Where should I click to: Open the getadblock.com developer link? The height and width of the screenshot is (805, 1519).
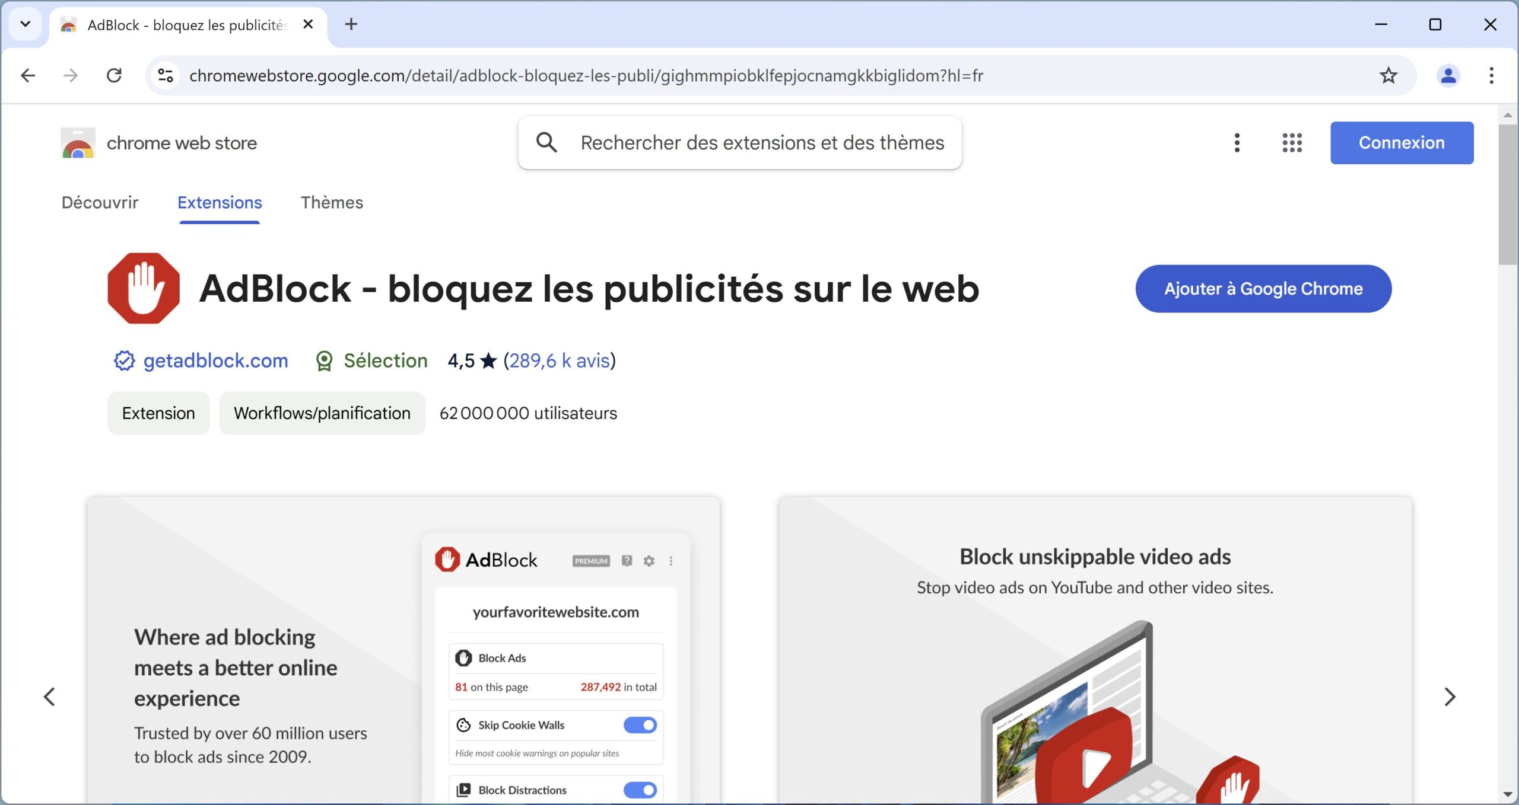(x=215, y=360)
